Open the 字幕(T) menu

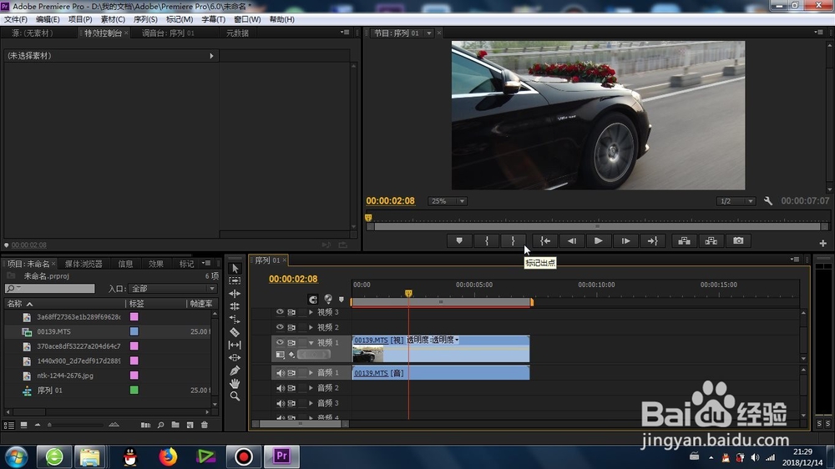point(213,19)
